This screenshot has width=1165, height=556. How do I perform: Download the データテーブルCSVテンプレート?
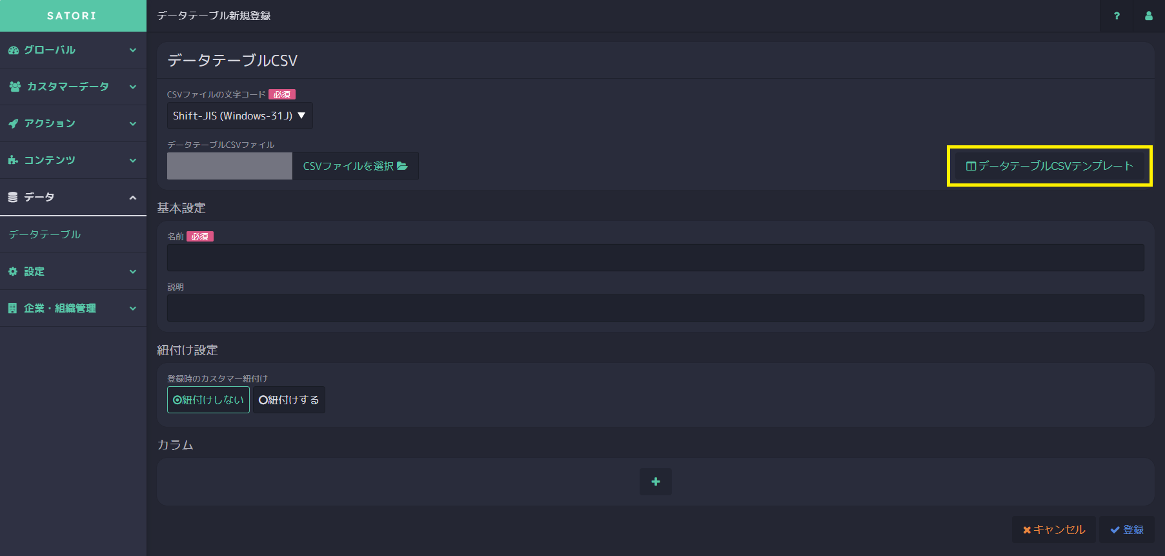[1049, 166]
